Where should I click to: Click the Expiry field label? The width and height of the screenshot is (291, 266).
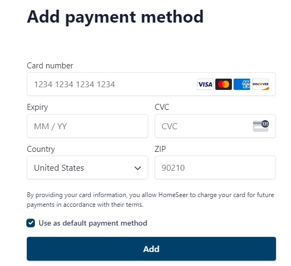click(37, 107)
